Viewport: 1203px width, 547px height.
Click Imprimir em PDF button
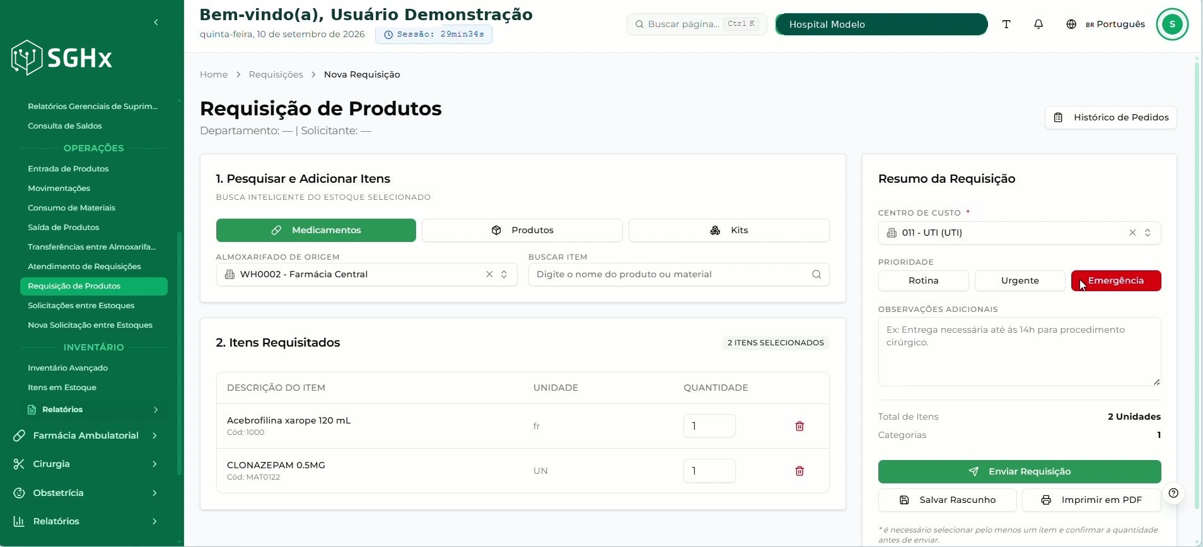pos(1091,500)
